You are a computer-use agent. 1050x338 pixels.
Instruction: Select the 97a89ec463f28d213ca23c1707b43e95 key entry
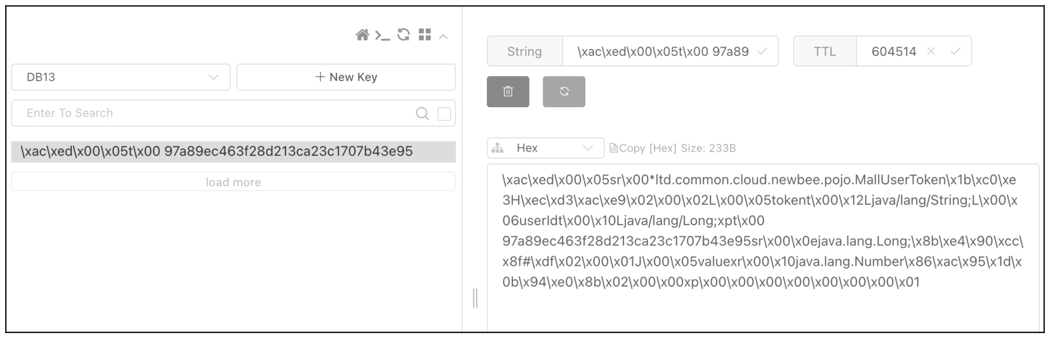coord(233,152)
